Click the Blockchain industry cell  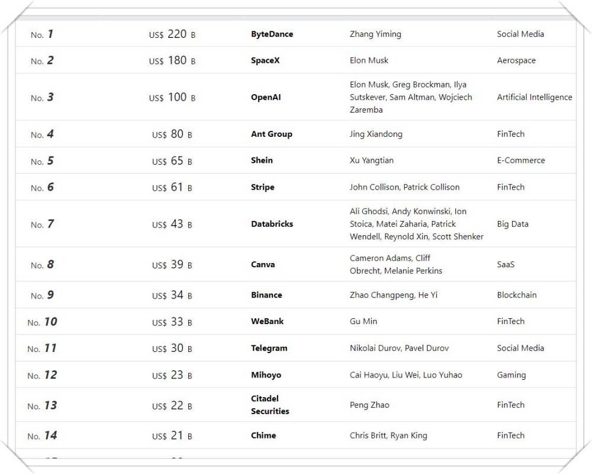click(516, 295)
